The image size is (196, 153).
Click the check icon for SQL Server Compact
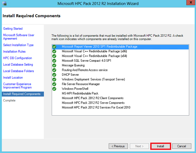54,61
